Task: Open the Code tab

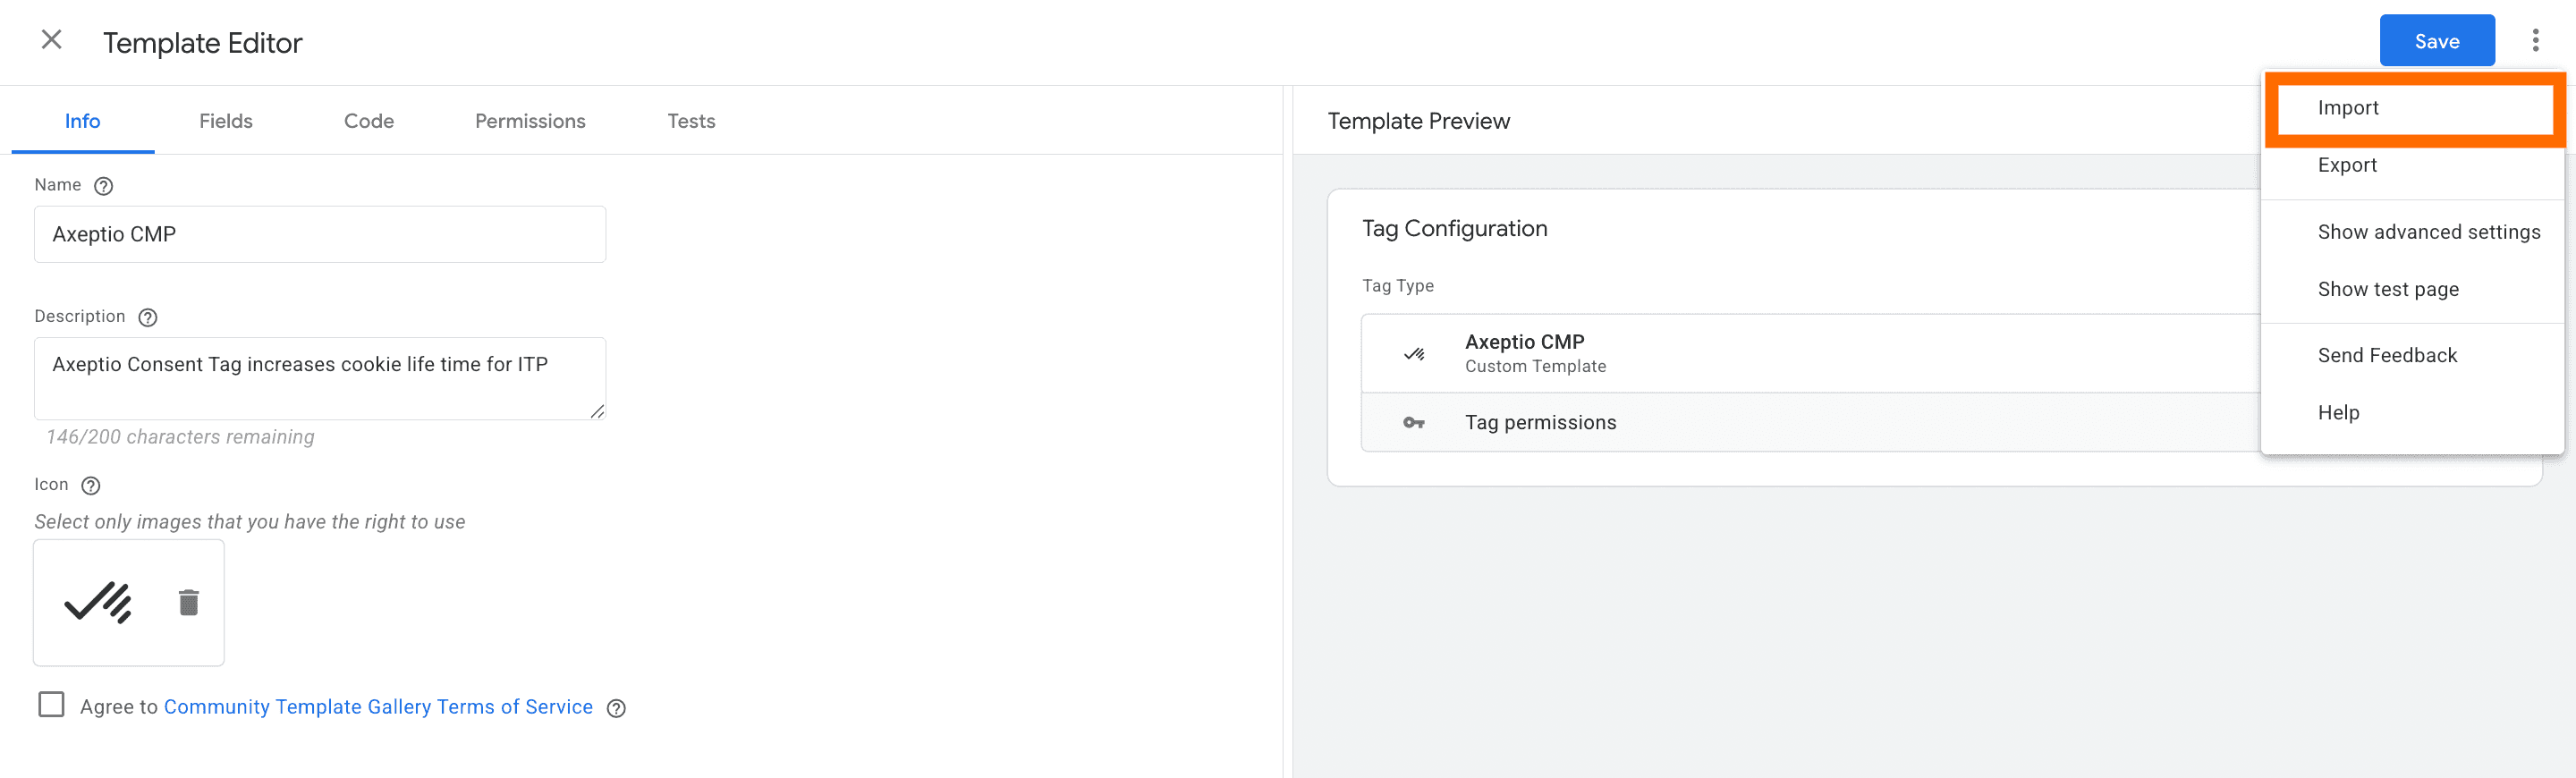Action: click(x=369, y=121)
